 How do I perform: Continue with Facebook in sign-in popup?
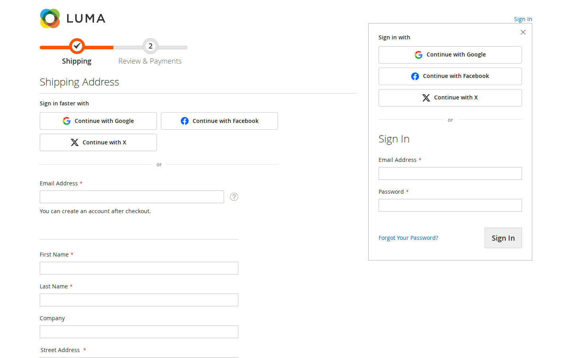[x=450, y=76]
